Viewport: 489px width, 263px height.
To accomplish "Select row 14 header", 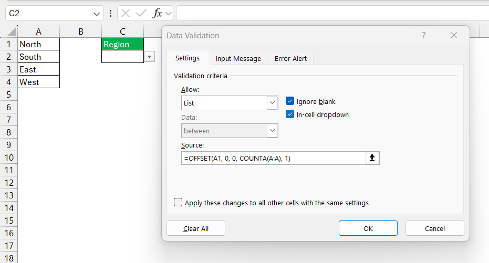I will point(9,208).
